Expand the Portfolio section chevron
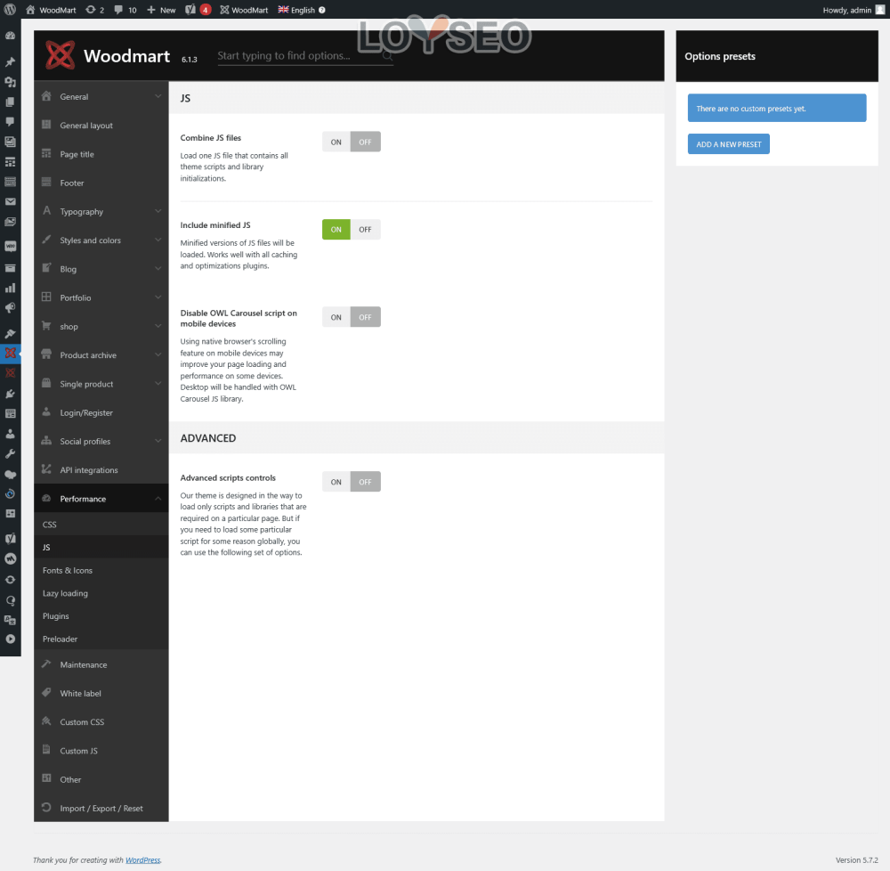Screen dimensions: 890x871 (x=158, y=297)
